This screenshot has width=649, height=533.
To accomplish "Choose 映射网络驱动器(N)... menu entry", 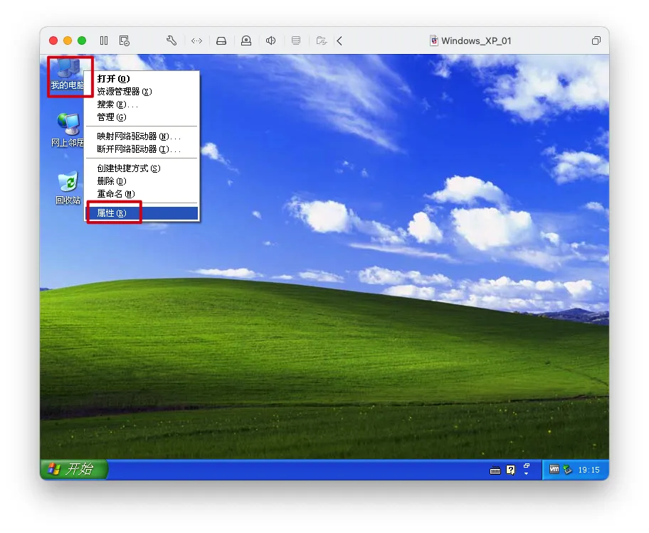I will (x=142, y=136).
